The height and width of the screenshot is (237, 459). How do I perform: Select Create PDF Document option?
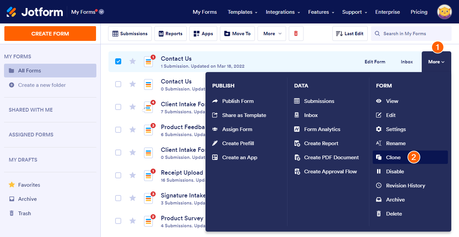331,157
